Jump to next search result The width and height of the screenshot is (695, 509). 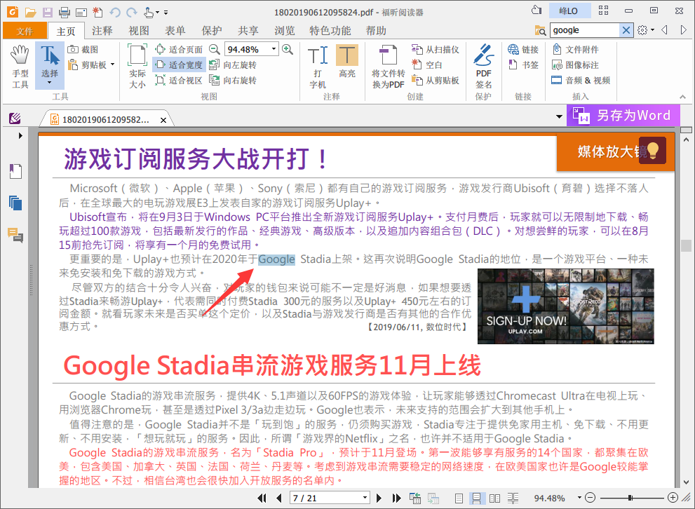684,30
